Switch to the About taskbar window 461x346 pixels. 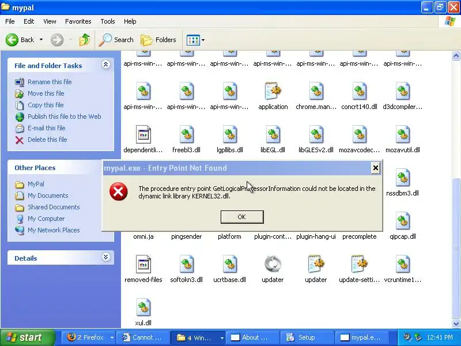click(252, 337)
